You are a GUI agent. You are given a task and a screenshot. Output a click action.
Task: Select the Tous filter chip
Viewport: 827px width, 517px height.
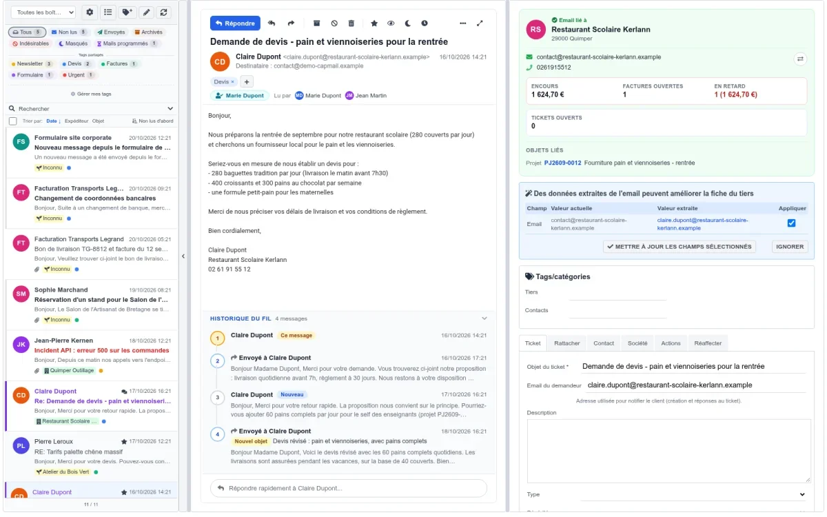[x=27, y=32]
